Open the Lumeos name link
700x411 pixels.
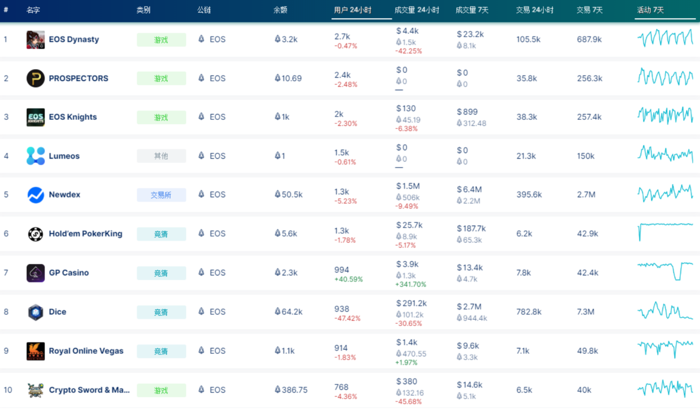tap(64, 156)
